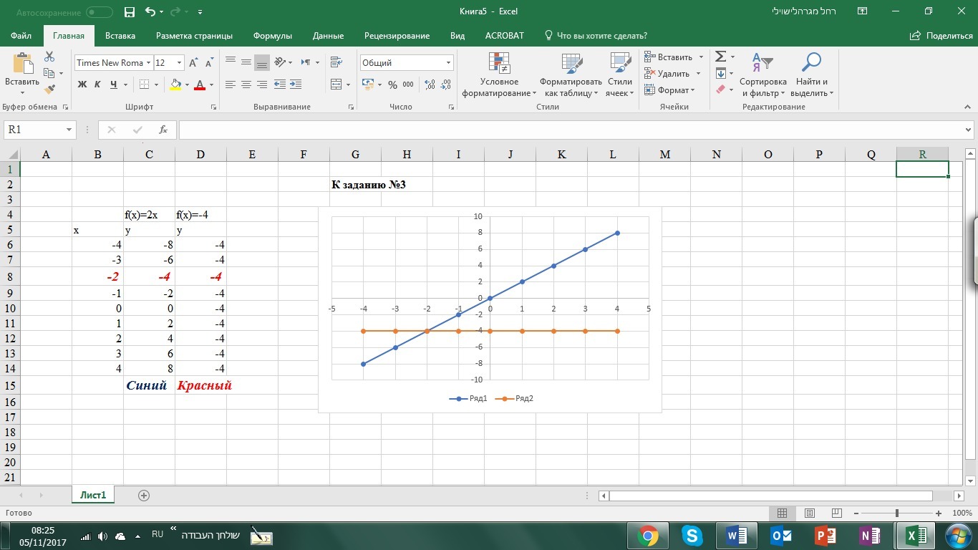The height and width of the screenshot is (550, 978).
Task: Toggle the AutoSave switch
Action: click(99, 12)
